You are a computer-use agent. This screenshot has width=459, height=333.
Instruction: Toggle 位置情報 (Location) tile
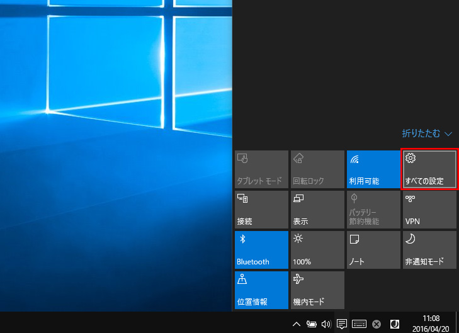tap(261, 290)
